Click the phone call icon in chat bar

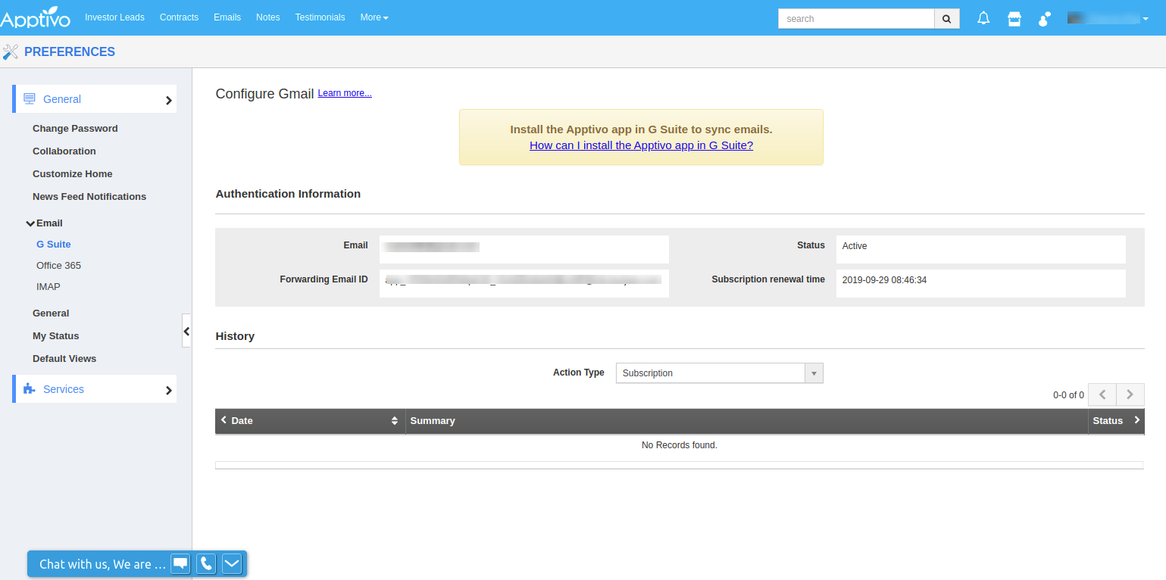click(x=206, y=563)
